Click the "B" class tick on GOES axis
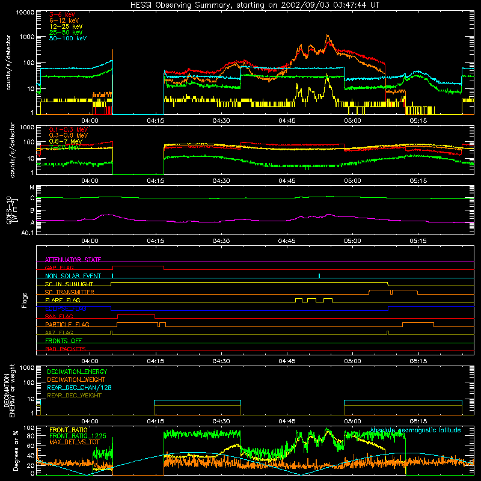This screenshot has height=481, width=481. pos(32,211)
